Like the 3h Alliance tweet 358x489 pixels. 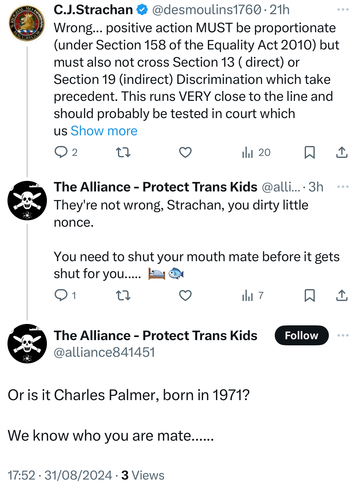(x=185, y=295)
